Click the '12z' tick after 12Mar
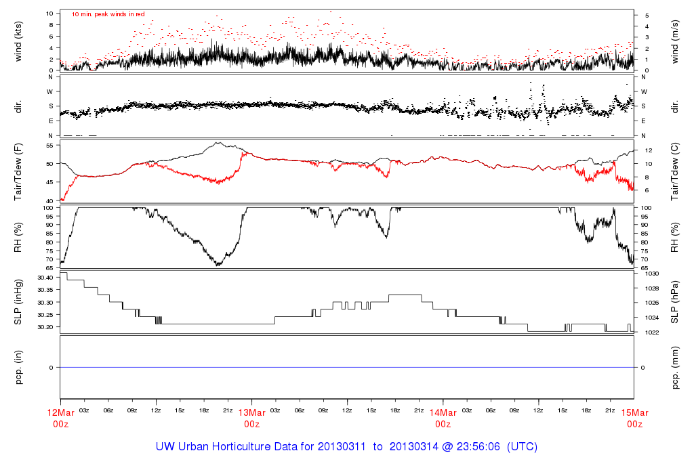 click(156, 410)
